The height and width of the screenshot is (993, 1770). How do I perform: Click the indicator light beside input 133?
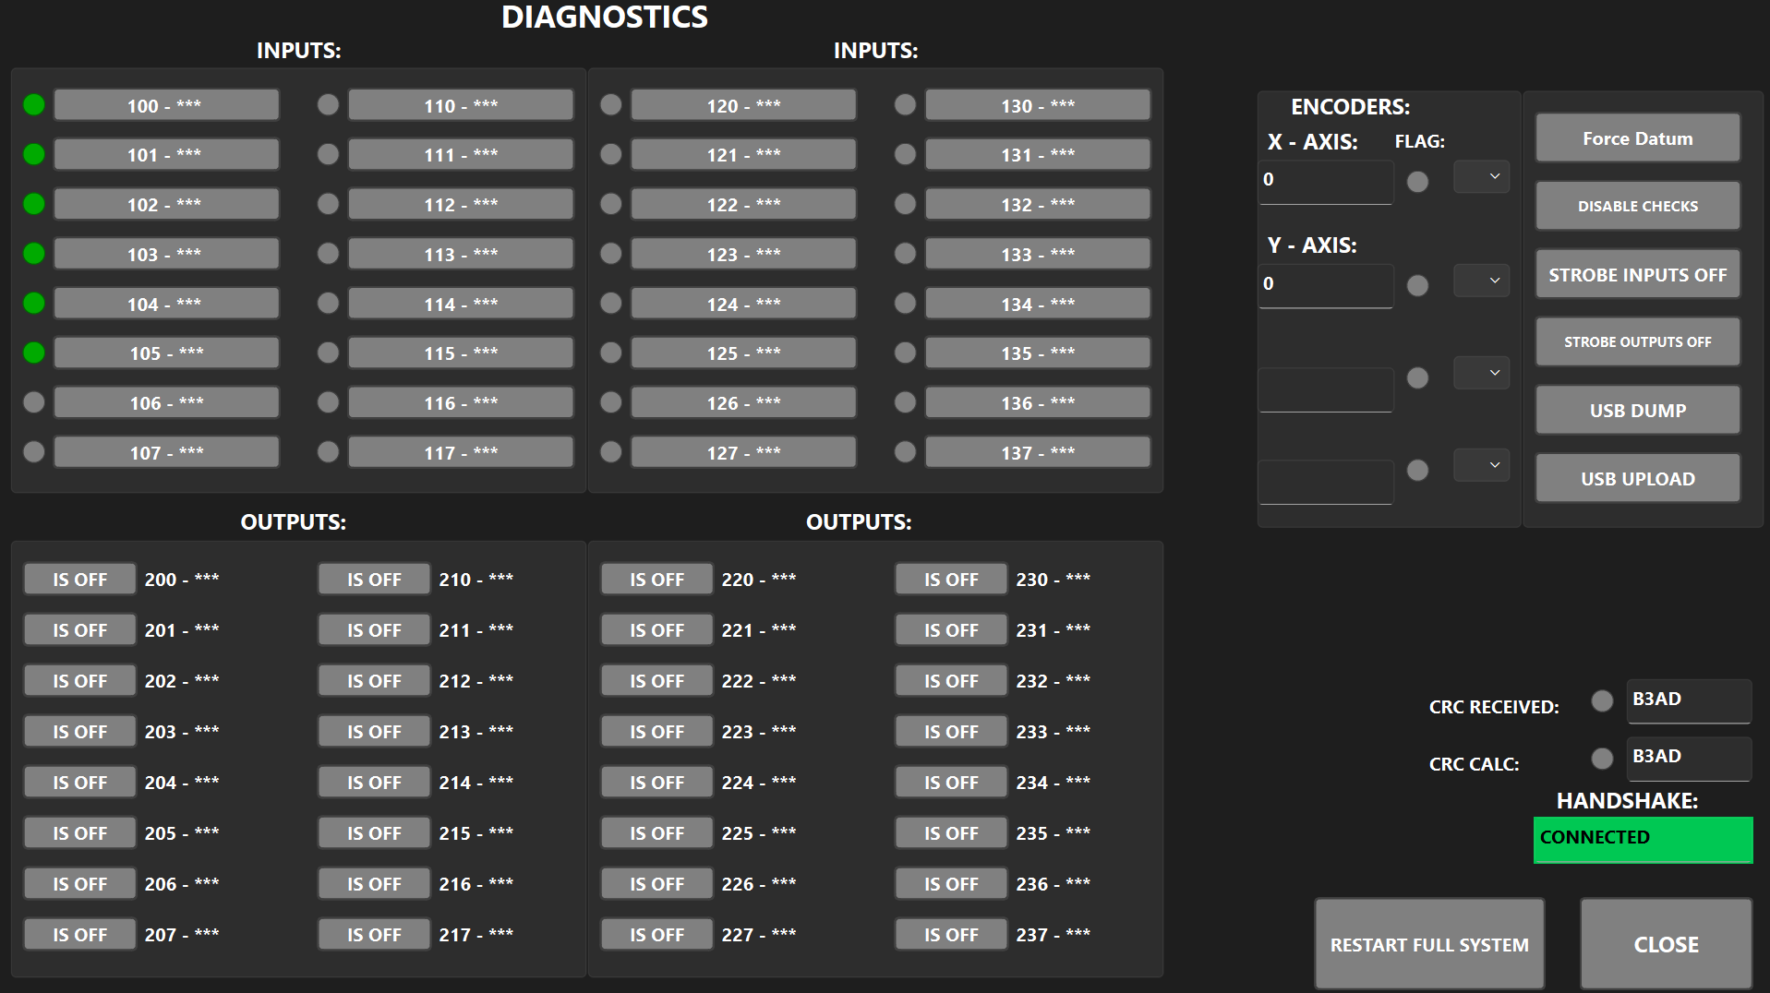[906, 254]
